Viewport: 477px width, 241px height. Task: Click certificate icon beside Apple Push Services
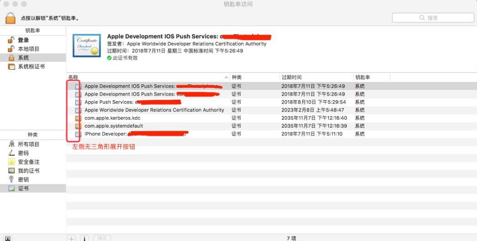(x=78, y=102)
